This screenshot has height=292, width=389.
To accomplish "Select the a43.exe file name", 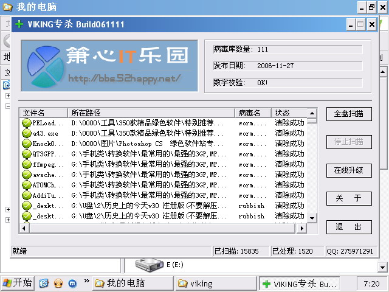I will 46,134.
